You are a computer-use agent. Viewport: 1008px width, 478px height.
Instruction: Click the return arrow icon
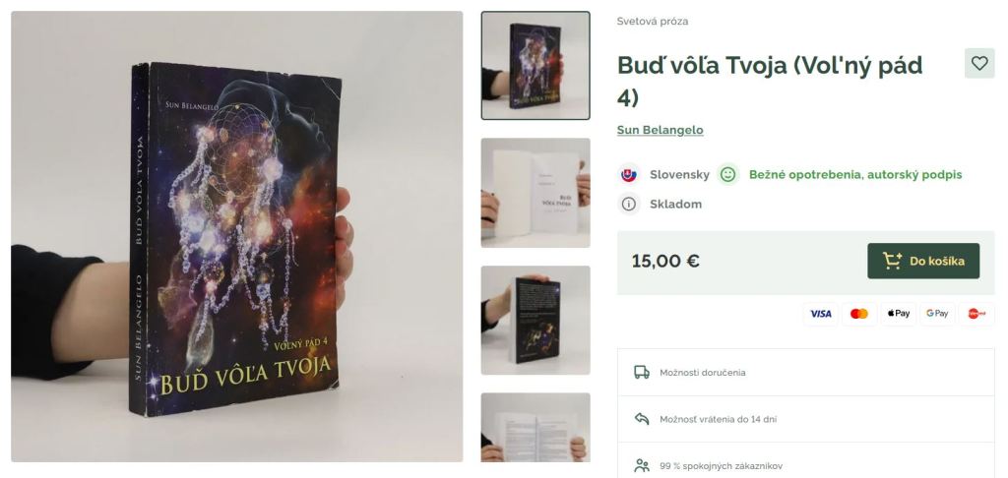point(642,419)
